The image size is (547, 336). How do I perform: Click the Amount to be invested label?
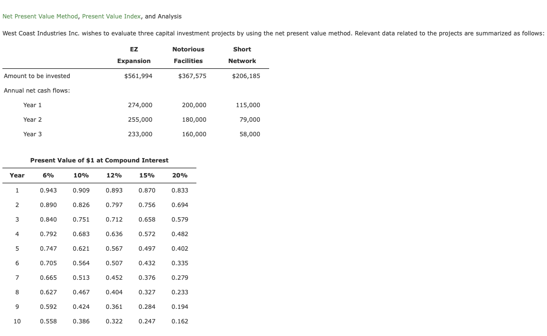[36, 76]
